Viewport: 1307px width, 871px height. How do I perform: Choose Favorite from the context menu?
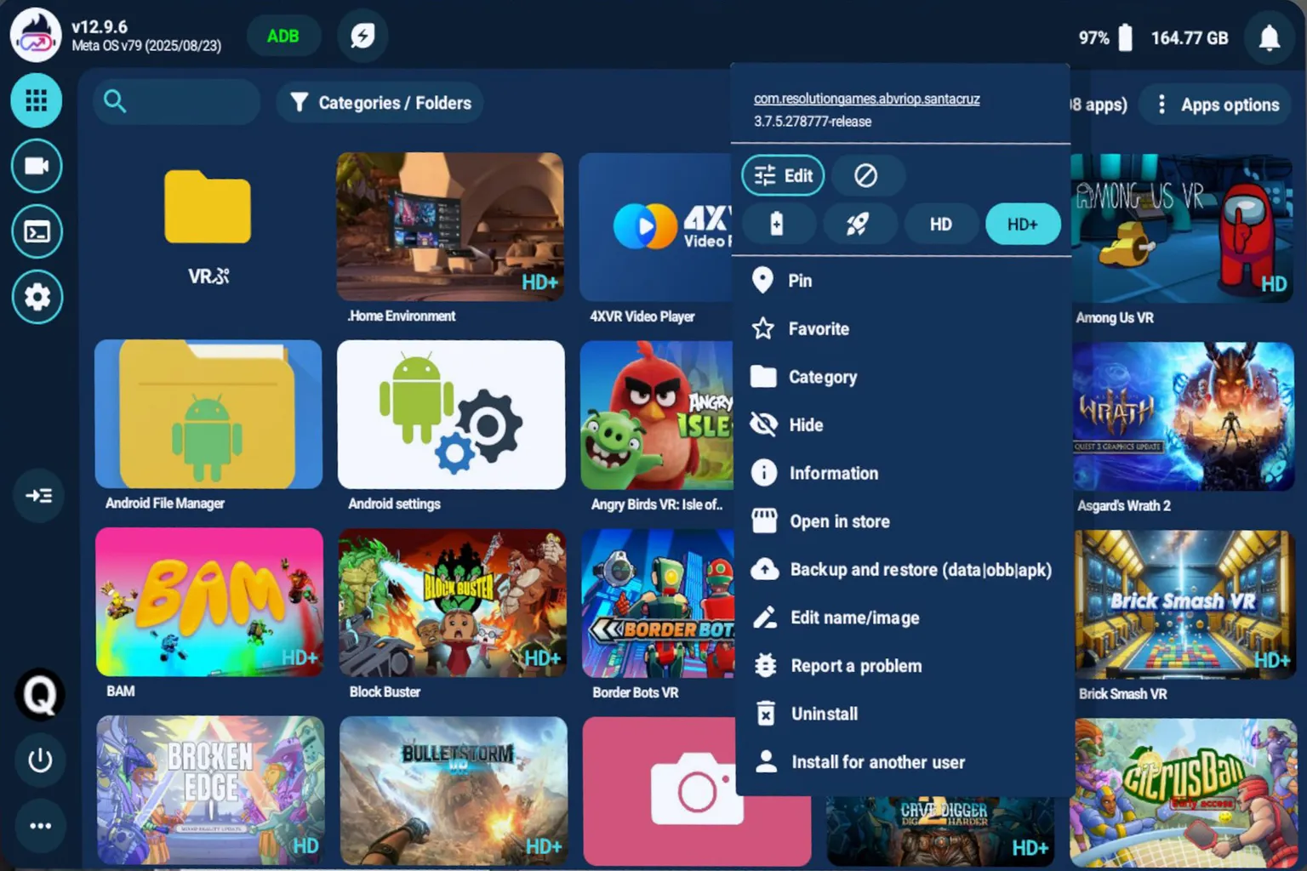(902, 328)
